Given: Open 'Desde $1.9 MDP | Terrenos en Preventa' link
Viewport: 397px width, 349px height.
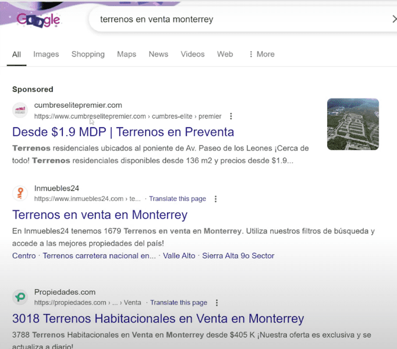Looking at the screenshot, I should (123, 132).
